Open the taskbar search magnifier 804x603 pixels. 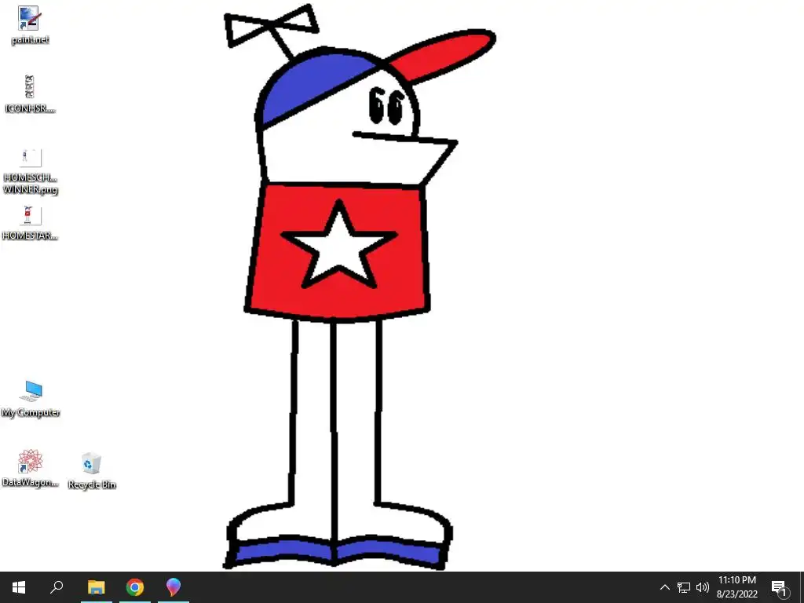[x=57, y=587]
